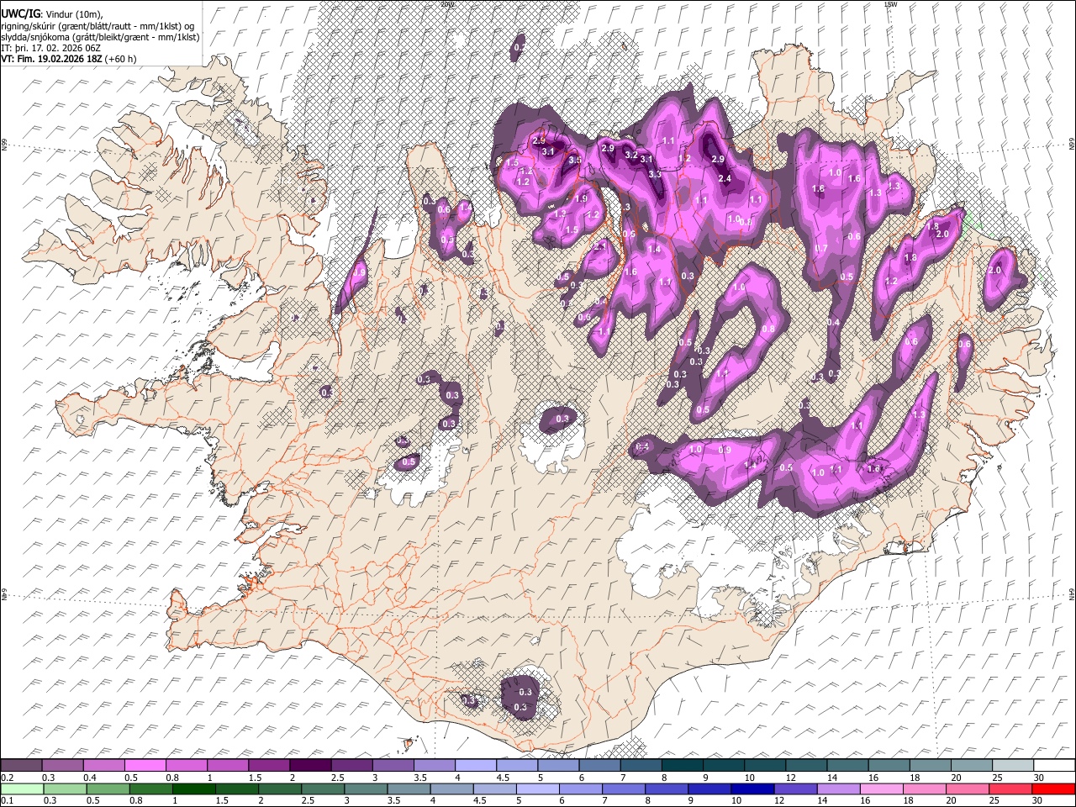Click light grey swatch between 25 and 30, row starting 0.2
This screenshot has height=807, width=1076.
[x=1011, y=766]
